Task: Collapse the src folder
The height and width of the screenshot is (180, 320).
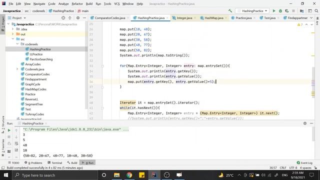Action: tap(13, 39)
